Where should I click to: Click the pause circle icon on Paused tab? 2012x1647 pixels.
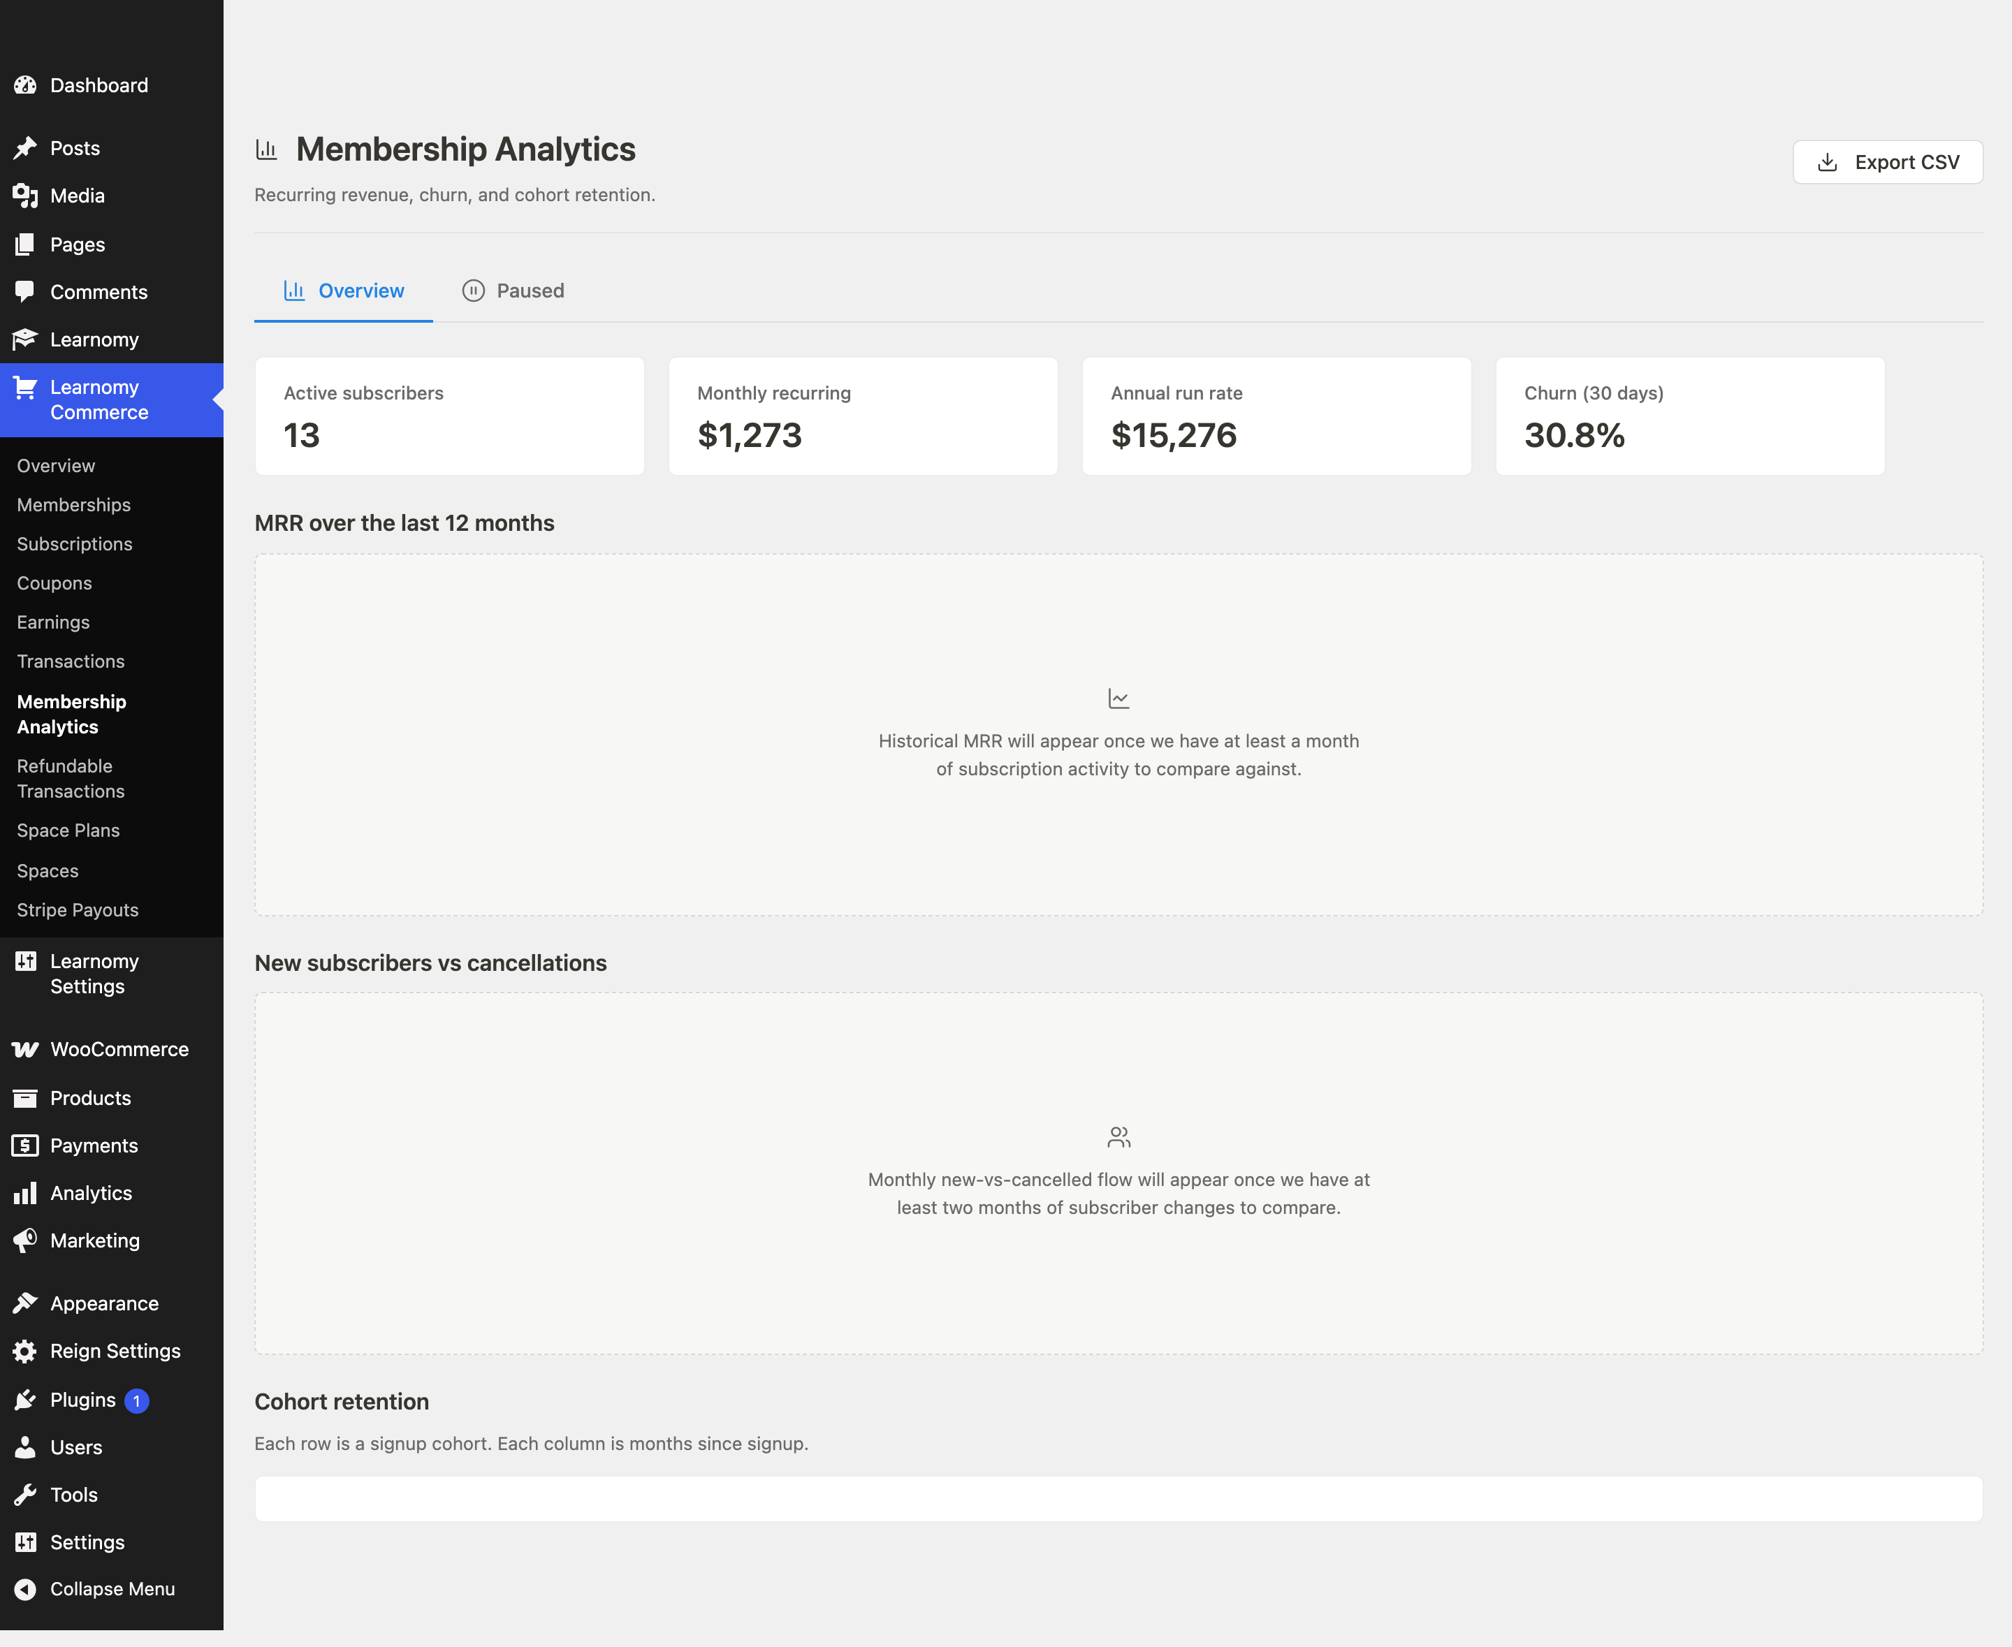click(x=474, y=291)
